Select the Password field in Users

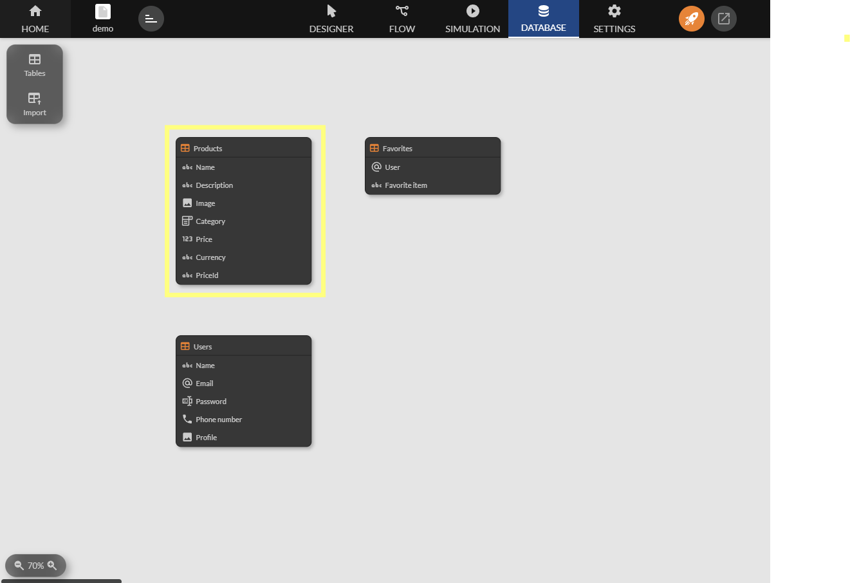pyautogui.click(x=244, y=402)
